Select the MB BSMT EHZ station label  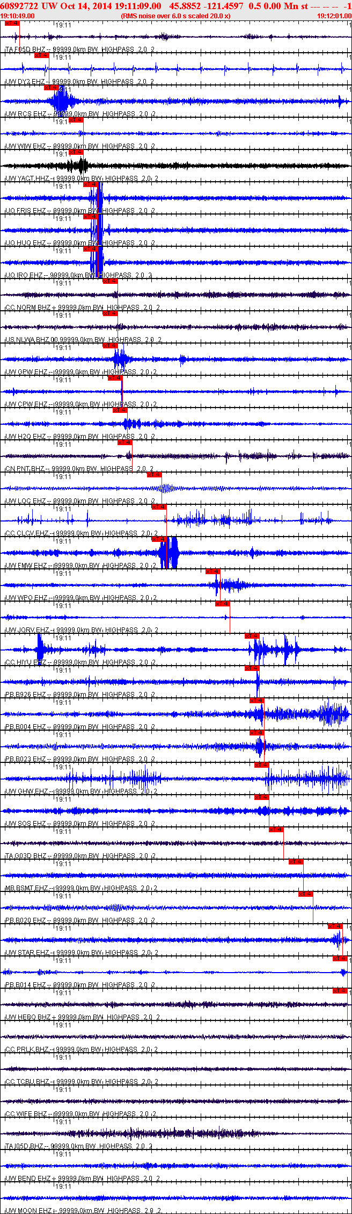tap(80, 888)
